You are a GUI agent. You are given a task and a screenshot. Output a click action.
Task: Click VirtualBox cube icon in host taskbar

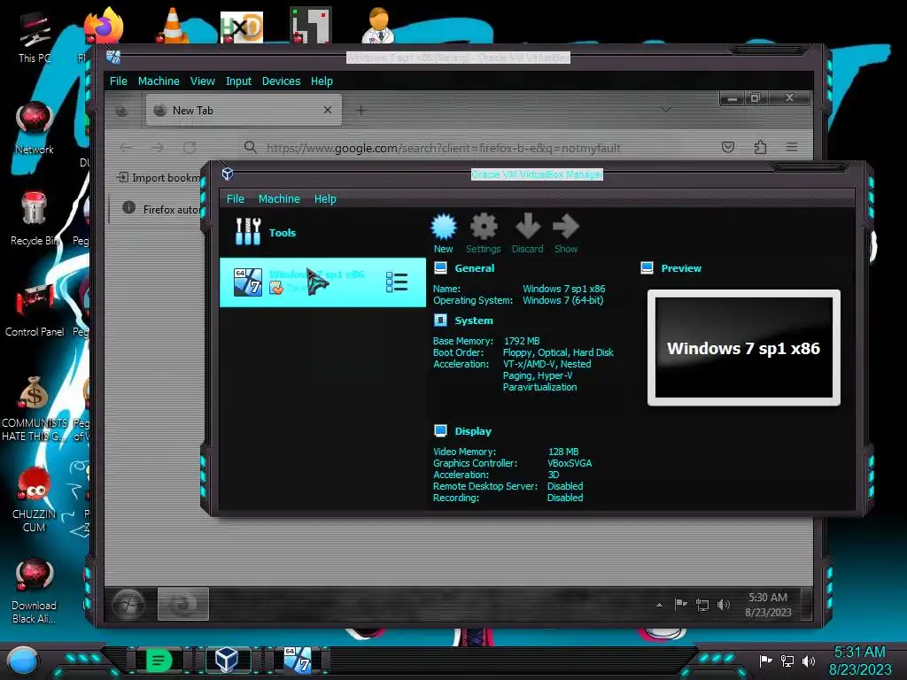click(x=227, y=660)
